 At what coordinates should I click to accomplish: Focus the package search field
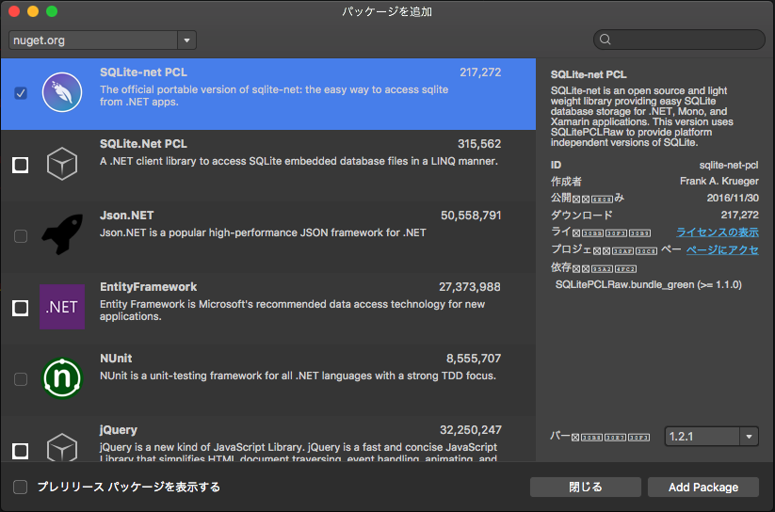[679, 40]
